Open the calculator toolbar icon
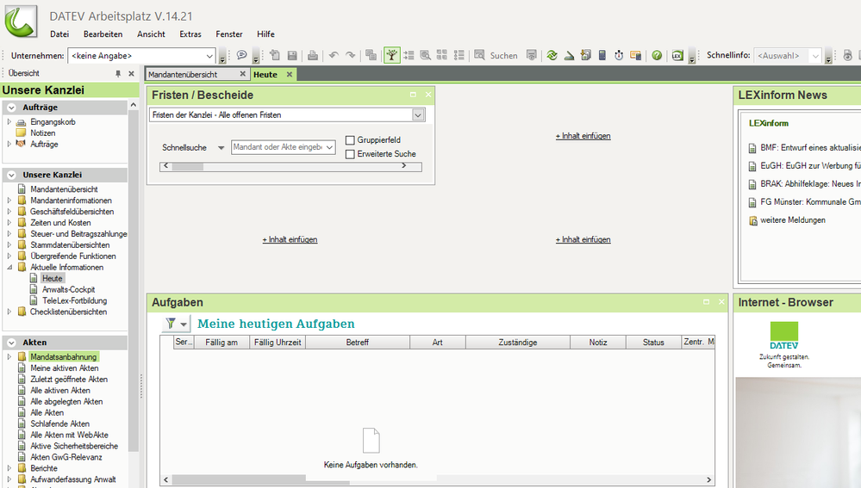Image resolution: width=861 pixels, height=488 pixels. click(602, 55)
